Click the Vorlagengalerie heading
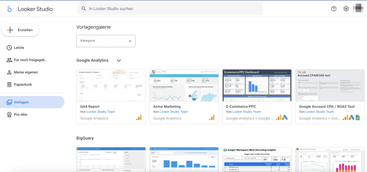 pos(94,27)
